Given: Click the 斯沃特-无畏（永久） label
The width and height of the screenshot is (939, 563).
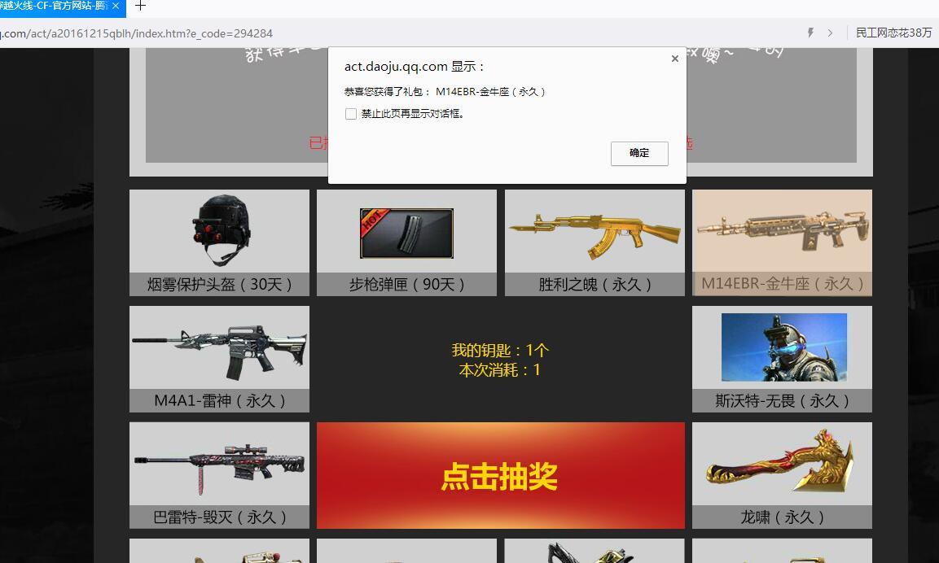Looking at the screenshot, I should [x=782, y=401].
